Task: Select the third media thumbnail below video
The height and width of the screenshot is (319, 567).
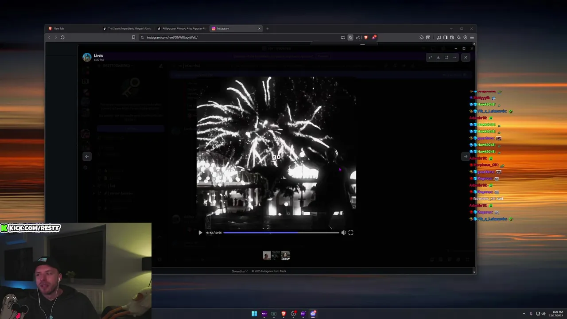Action: [x=286, y=255]
